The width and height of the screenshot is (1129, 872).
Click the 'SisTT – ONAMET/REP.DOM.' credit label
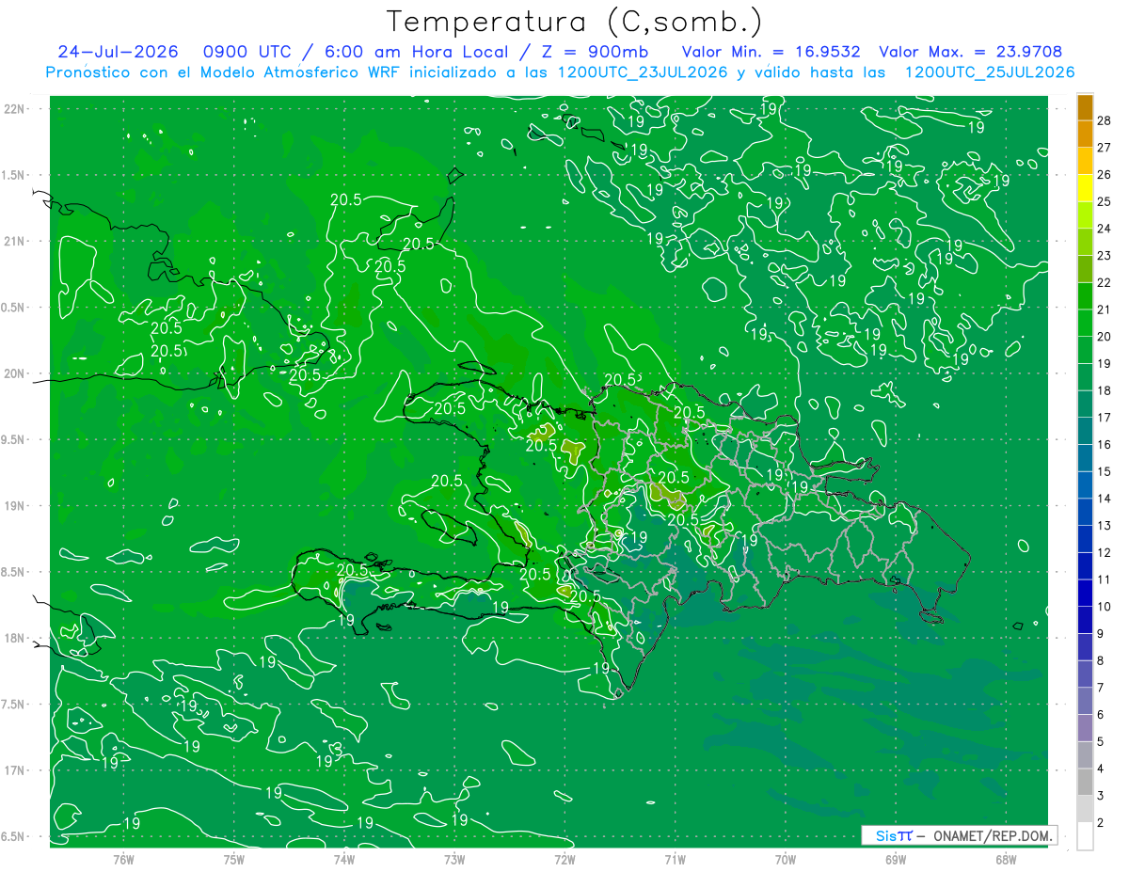click(x=962, y=835)
